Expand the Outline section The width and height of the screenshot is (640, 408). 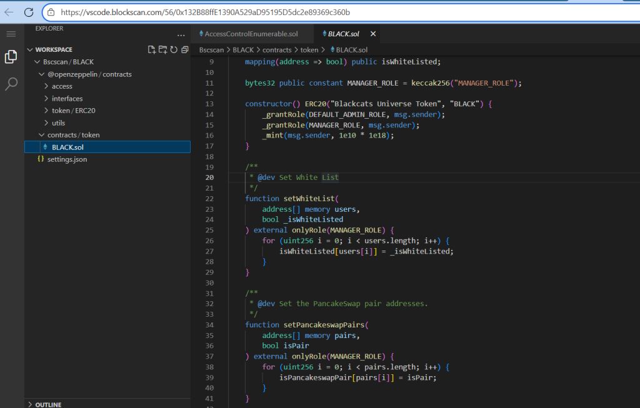(47, 404)
